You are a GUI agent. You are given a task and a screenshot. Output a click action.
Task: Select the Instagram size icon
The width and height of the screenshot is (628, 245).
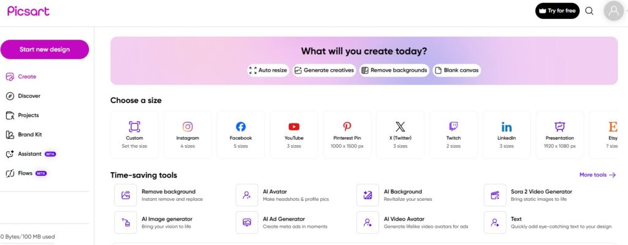click(x=188, y=127)
